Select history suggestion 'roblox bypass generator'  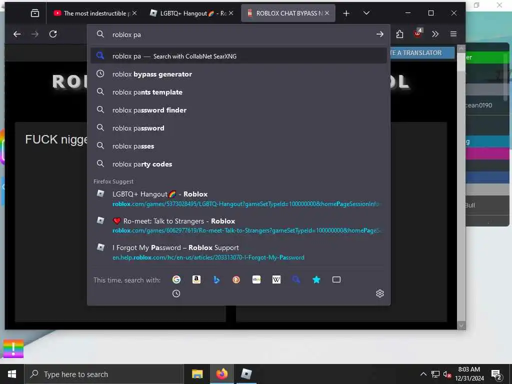[x=238, y=74]
